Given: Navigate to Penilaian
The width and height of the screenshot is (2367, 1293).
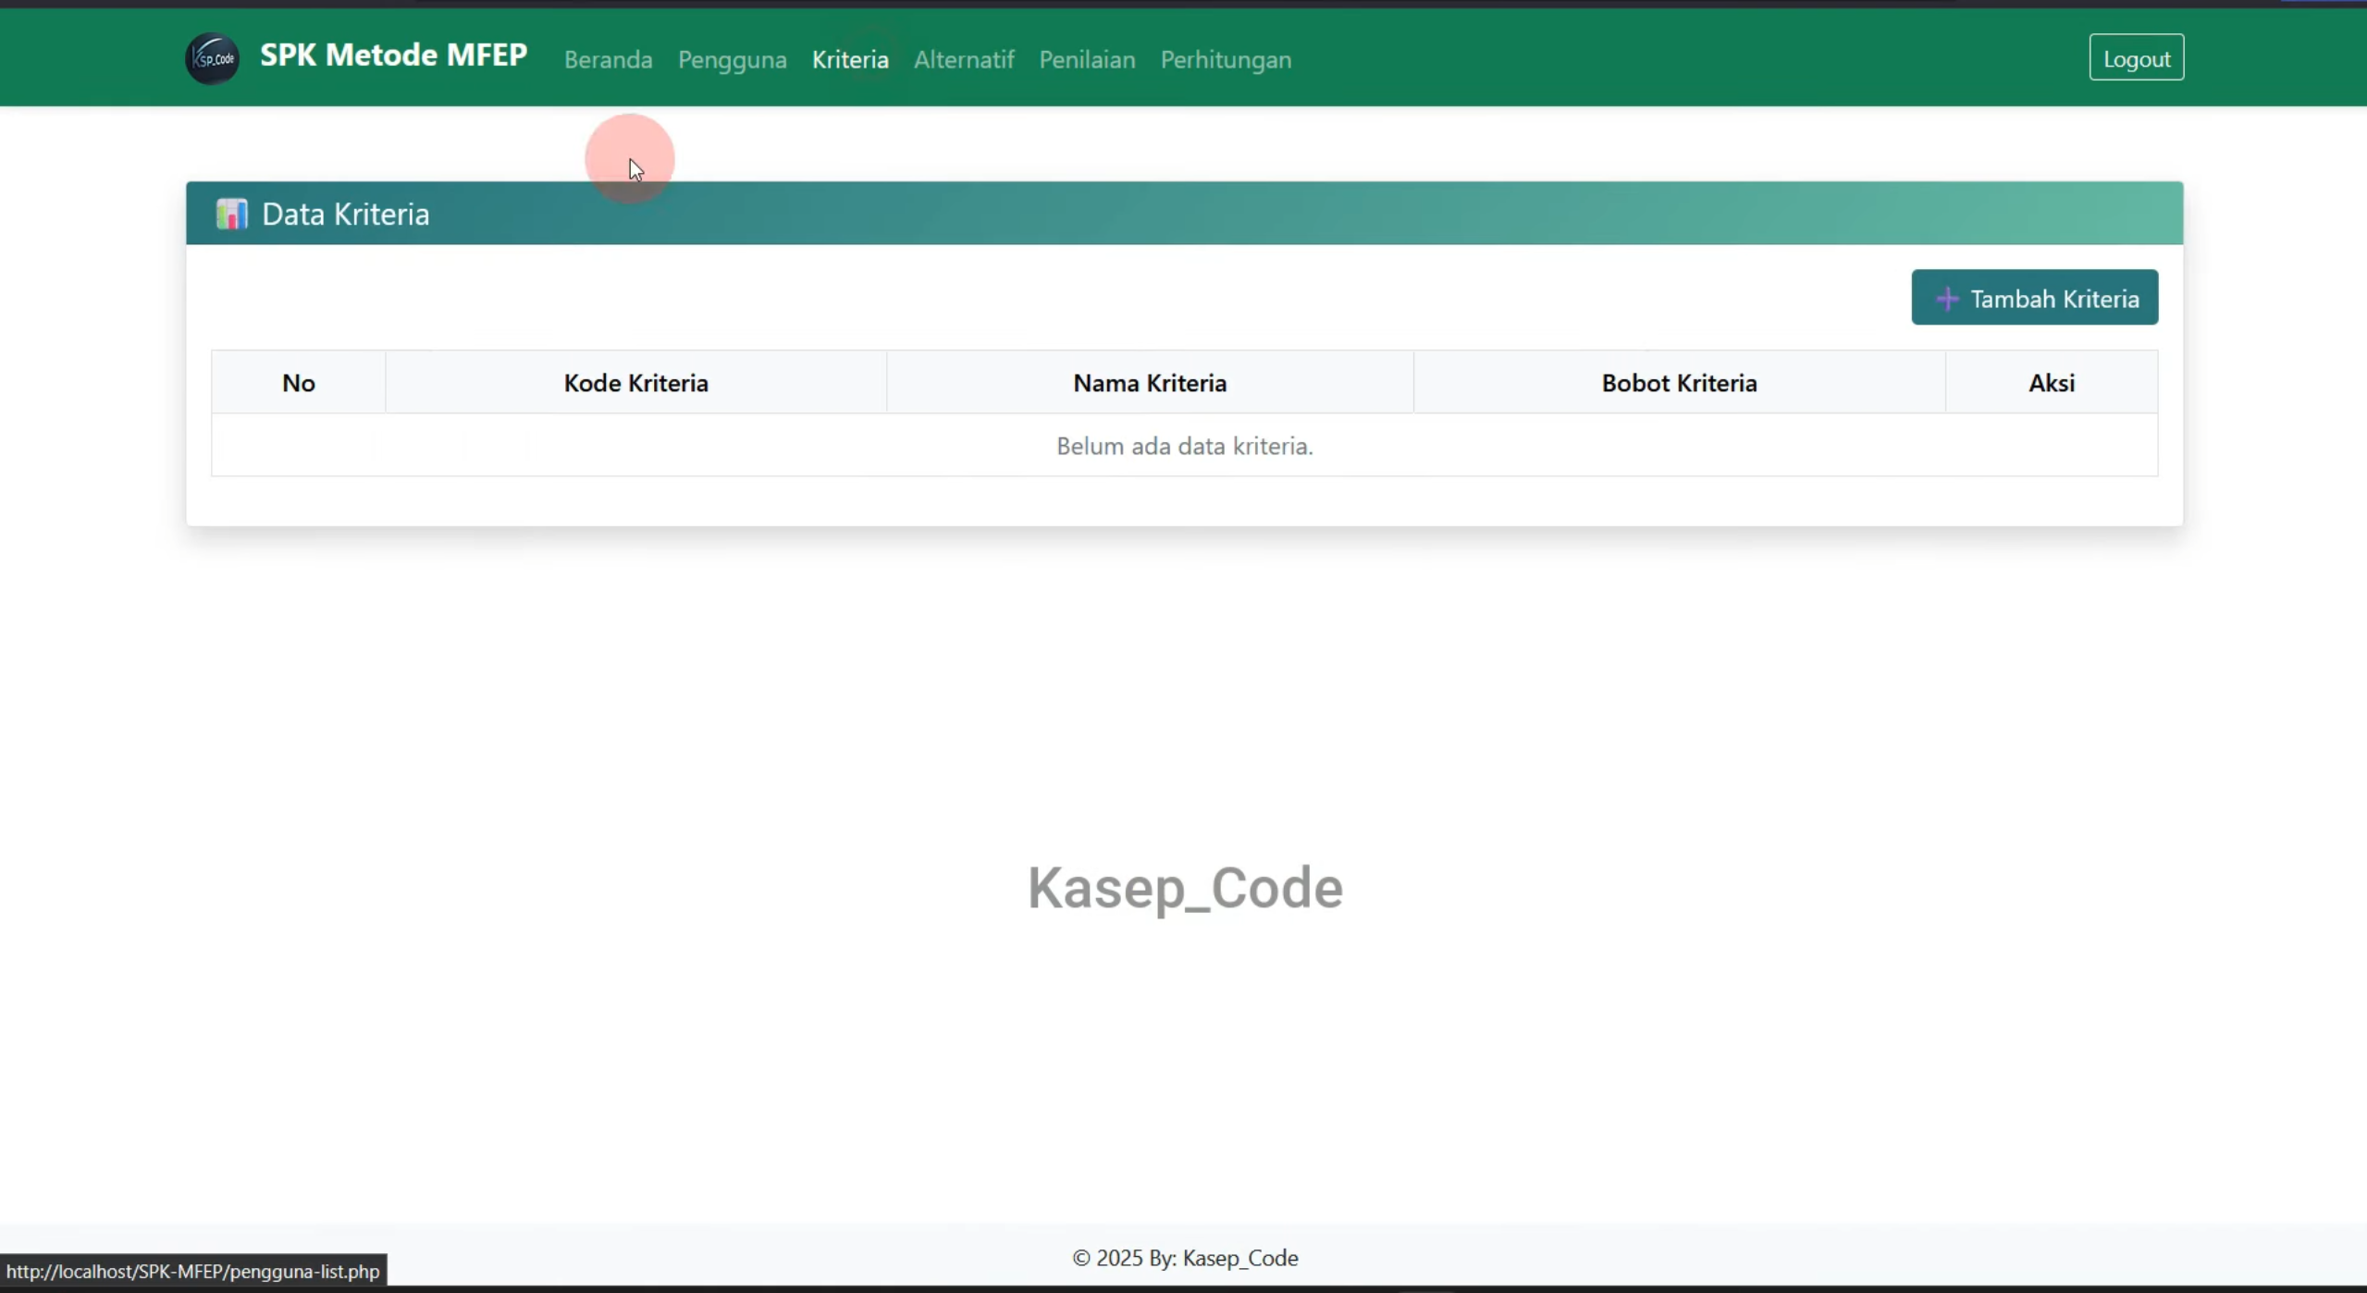Looking at the screenshot, I should [1087, 59].
